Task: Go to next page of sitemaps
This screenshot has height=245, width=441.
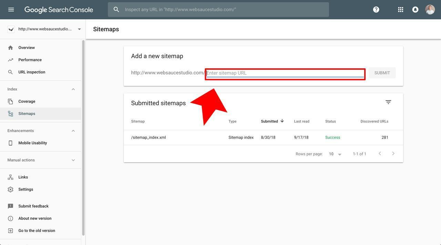Action: tap(393, 154)
